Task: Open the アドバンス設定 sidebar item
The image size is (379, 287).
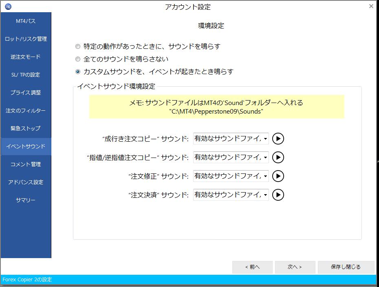Action: [26, 182]
